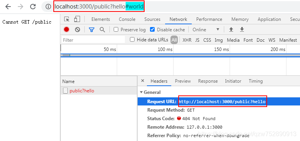Open the Memory tab

coord(240,19)
